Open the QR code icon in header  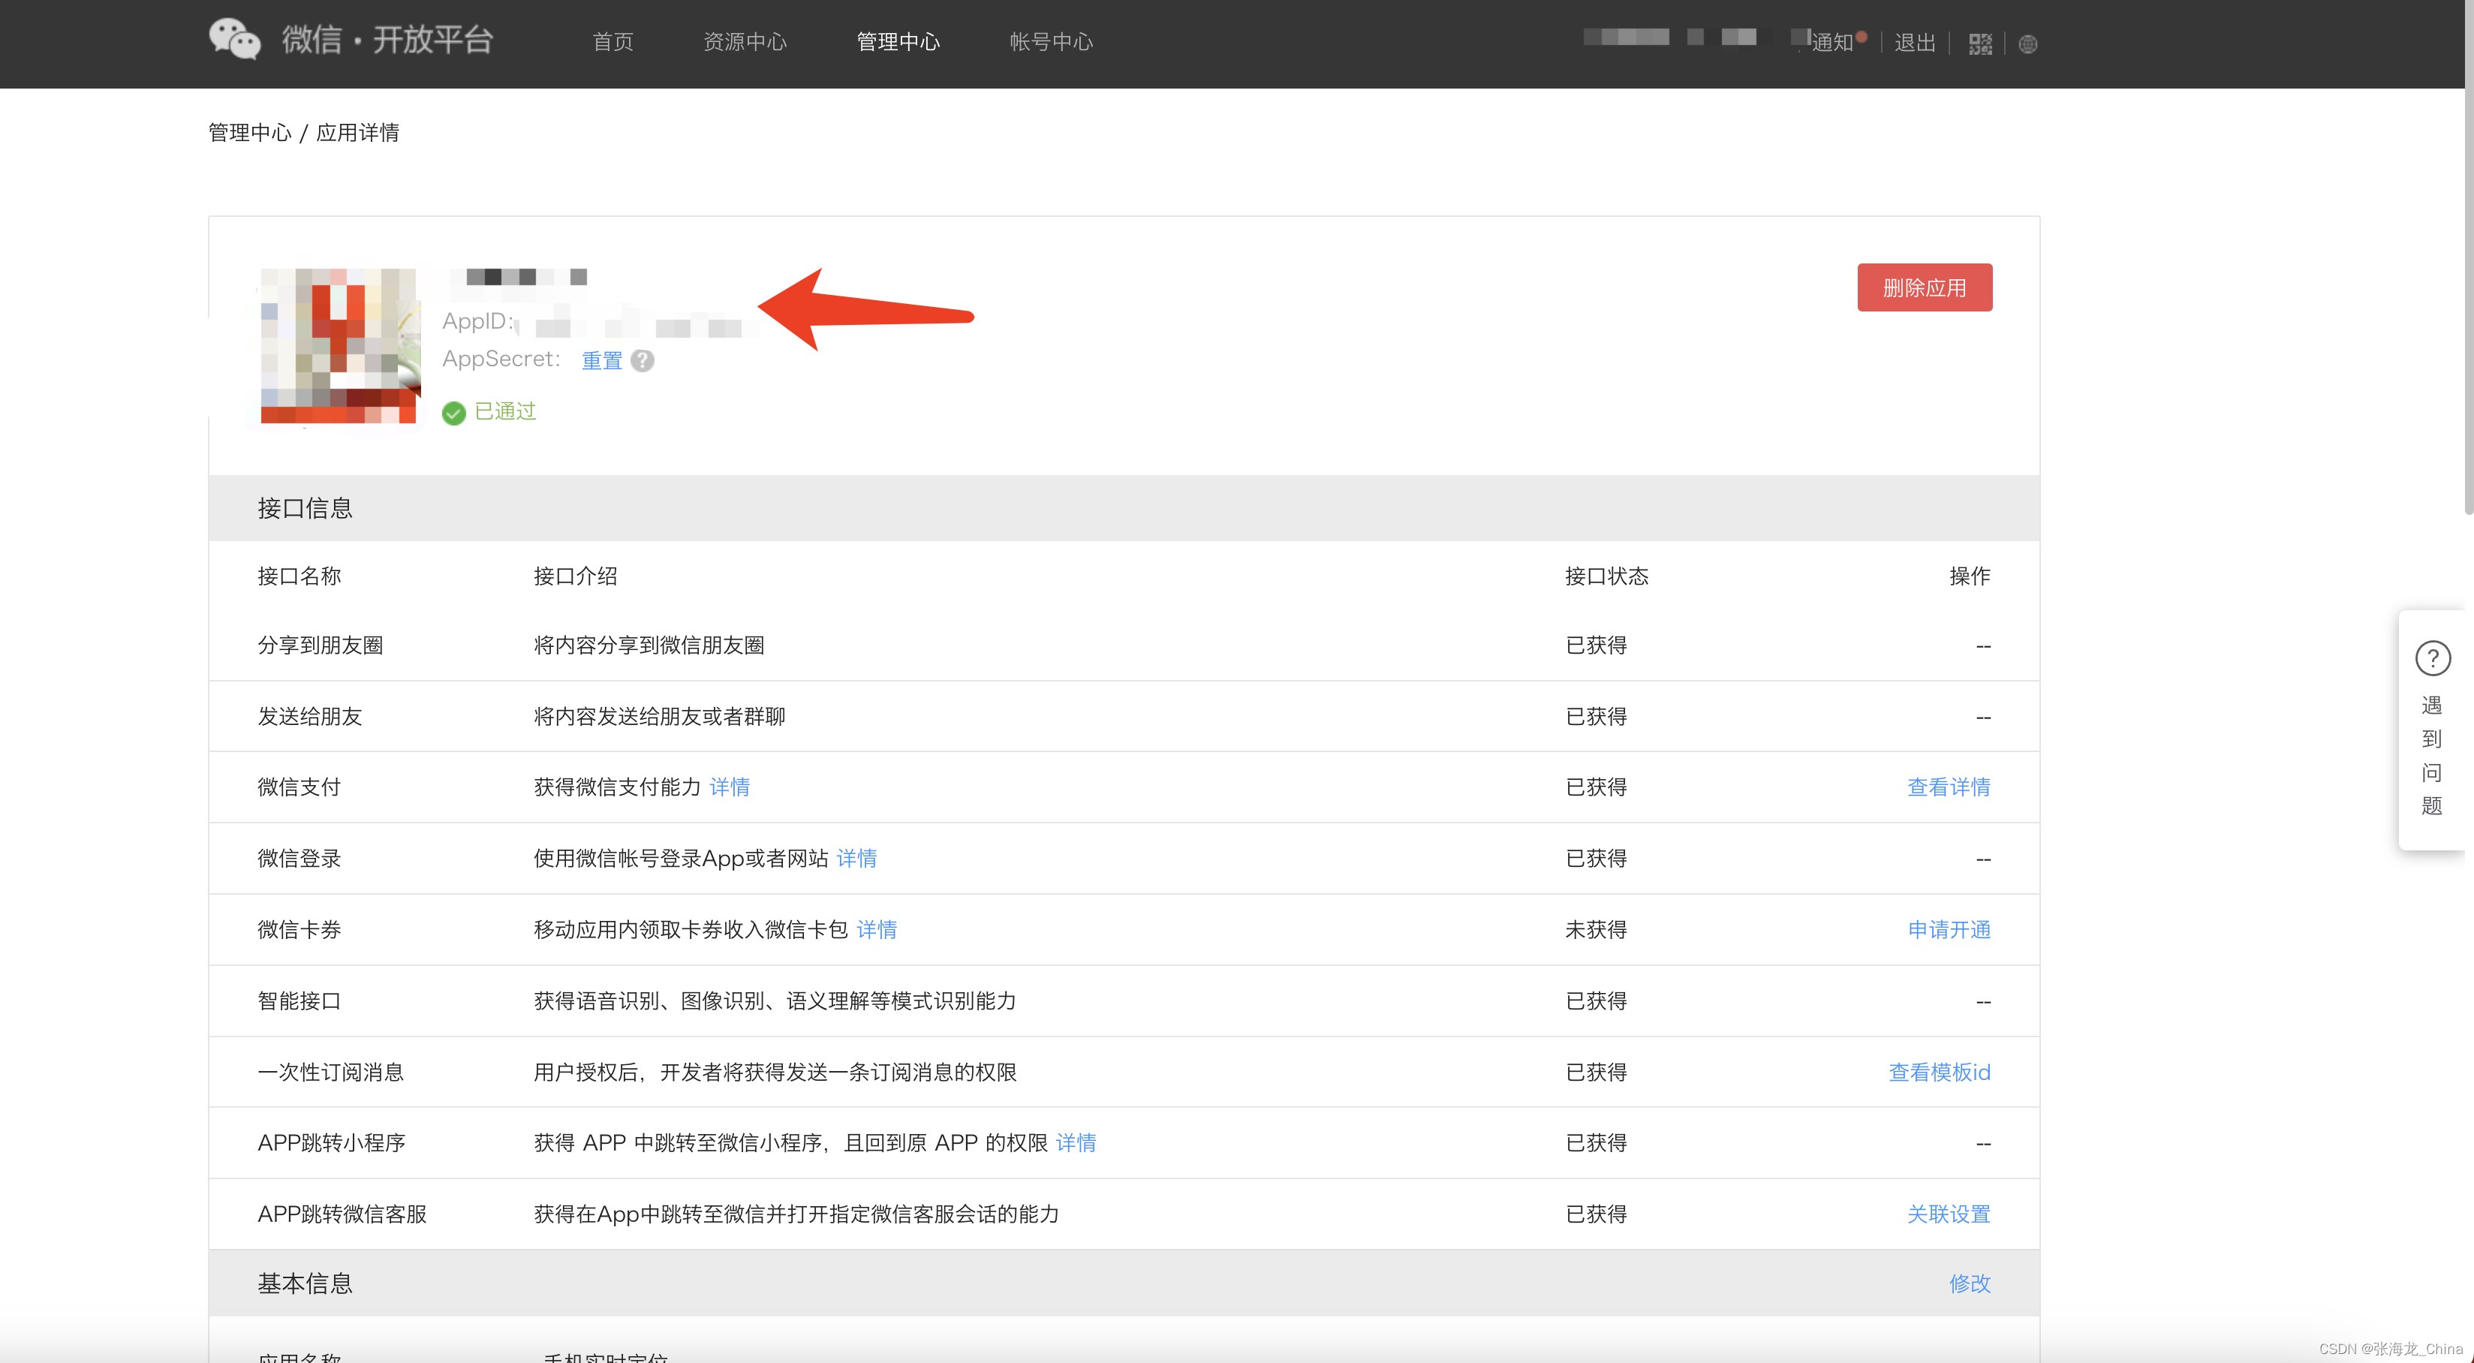click(x=1979, y=44)
